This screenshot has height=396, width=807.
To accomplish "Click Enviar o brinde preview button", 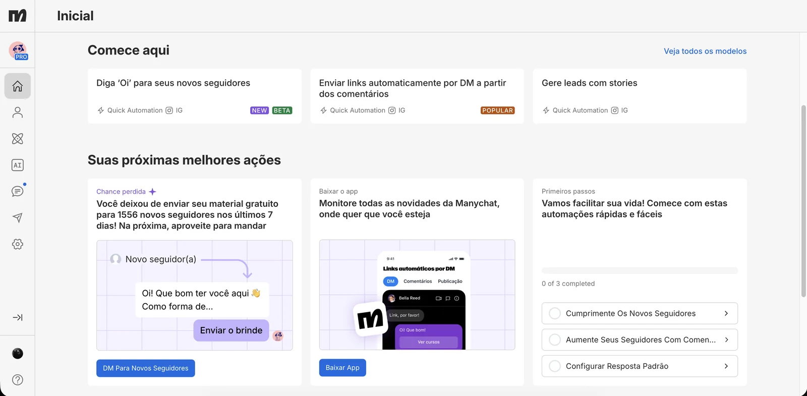I will (231, 330).
